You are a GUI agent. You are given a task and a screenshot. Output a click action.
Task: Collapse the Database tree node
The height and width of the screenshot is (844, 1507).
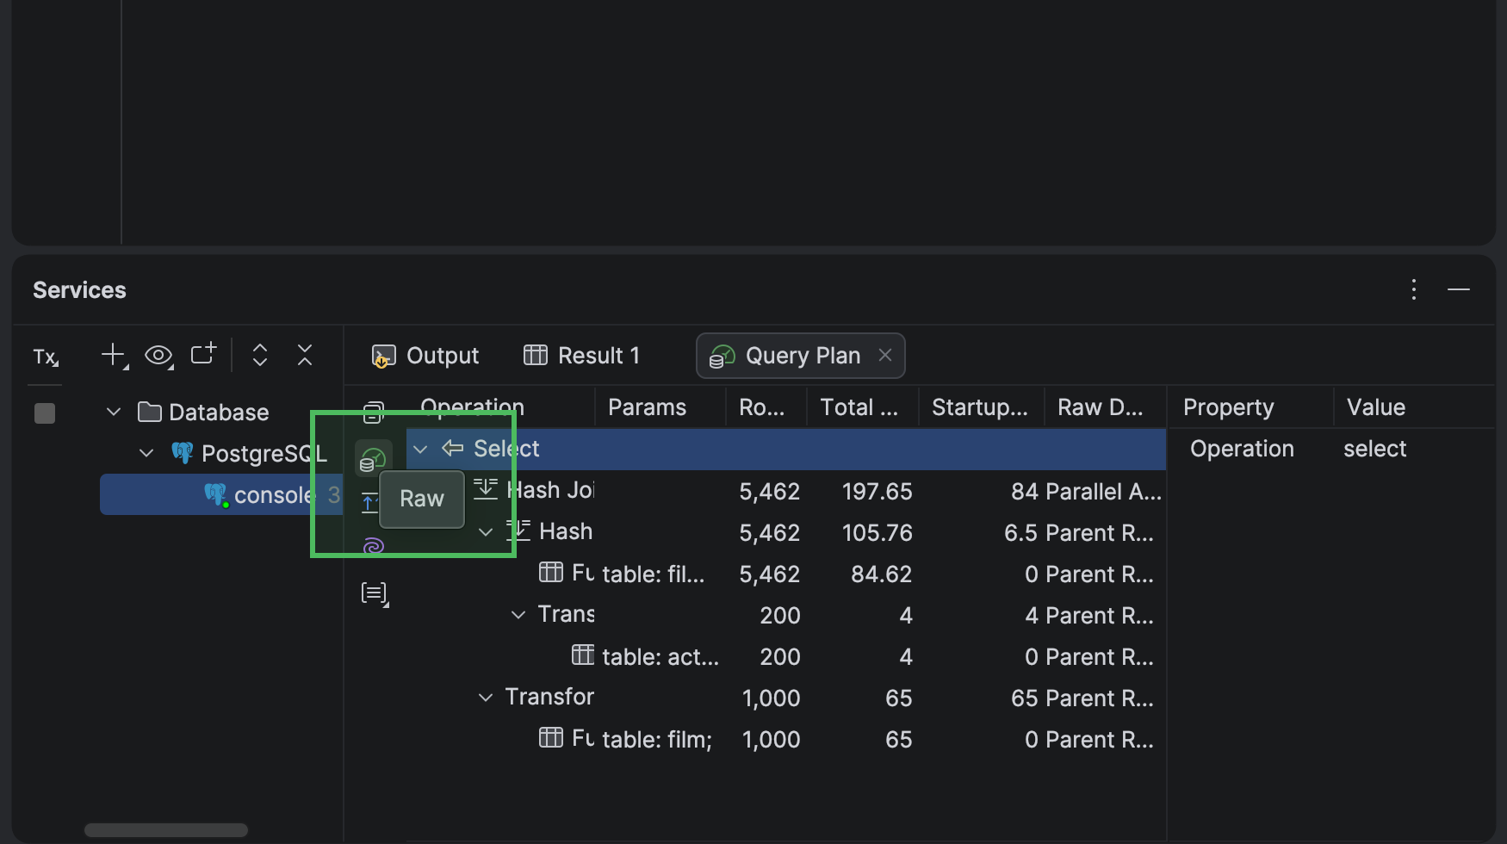click(x=114, y=412)
